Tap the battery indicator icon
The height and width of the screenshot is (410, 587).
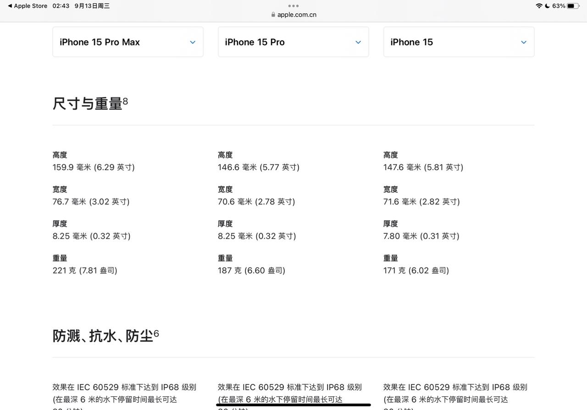[573, 6]
